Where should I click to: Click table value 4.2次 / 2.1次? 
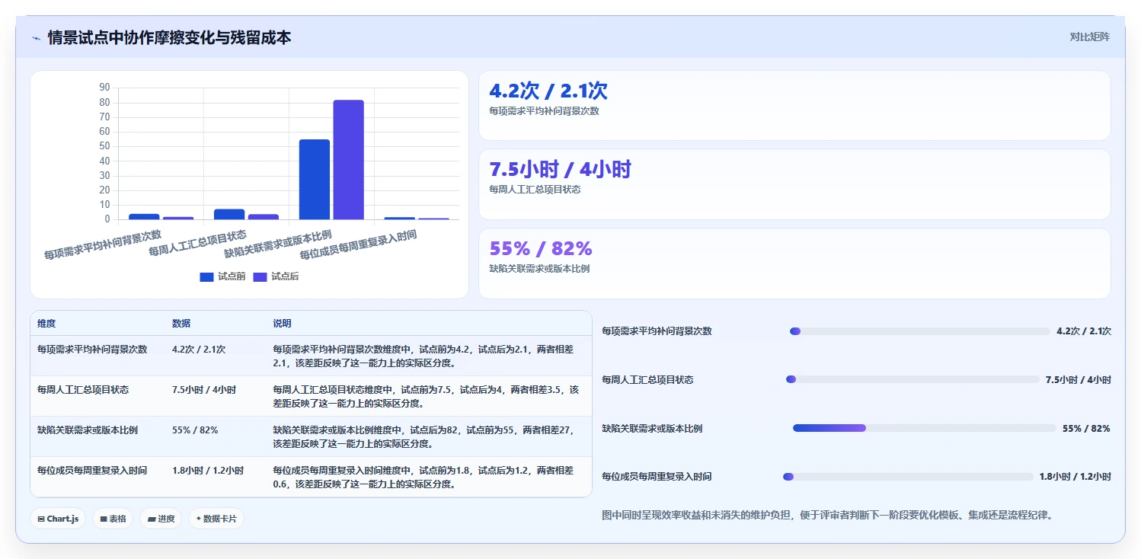199,350
